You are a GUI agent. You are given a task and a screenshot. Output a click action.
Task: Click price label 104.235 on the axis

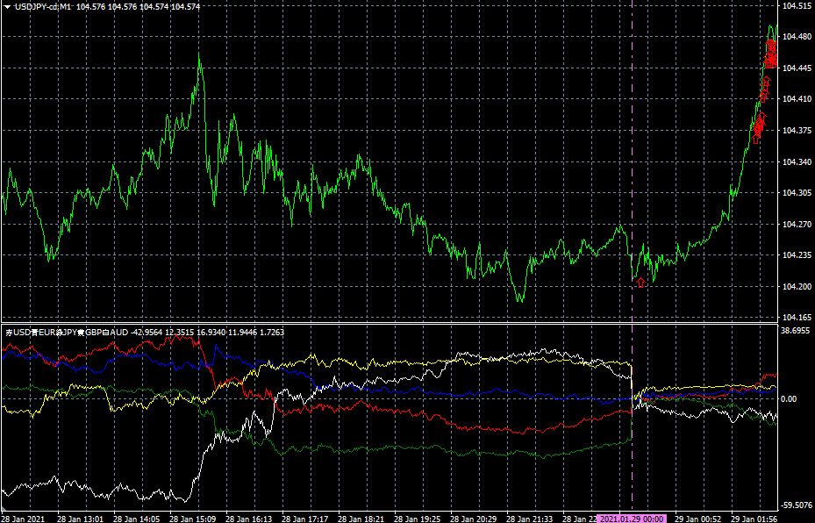pos(797,254)
